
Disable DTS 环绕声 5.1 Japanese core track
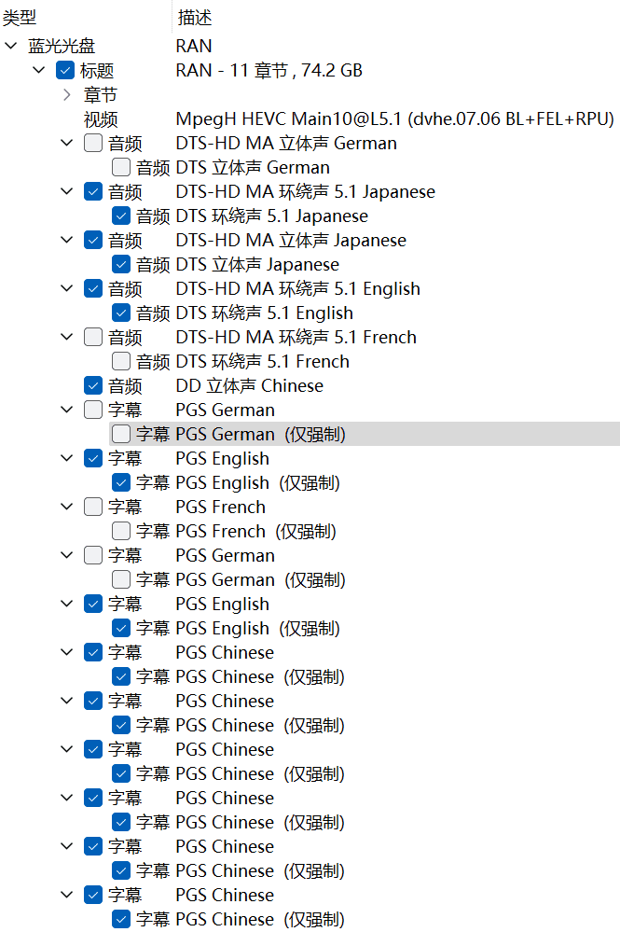(121, 216)
